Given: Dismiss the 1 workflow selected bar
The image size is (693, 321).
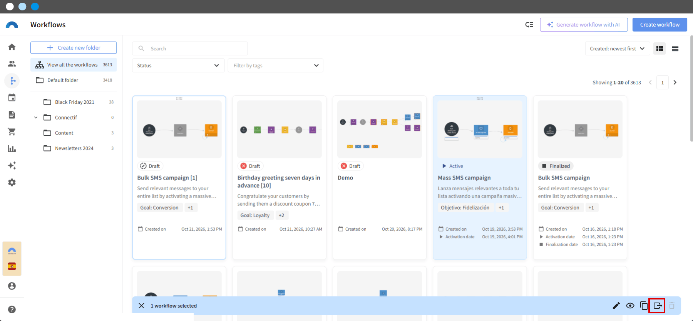Looking at the screenshot, I should pos(141,306).
